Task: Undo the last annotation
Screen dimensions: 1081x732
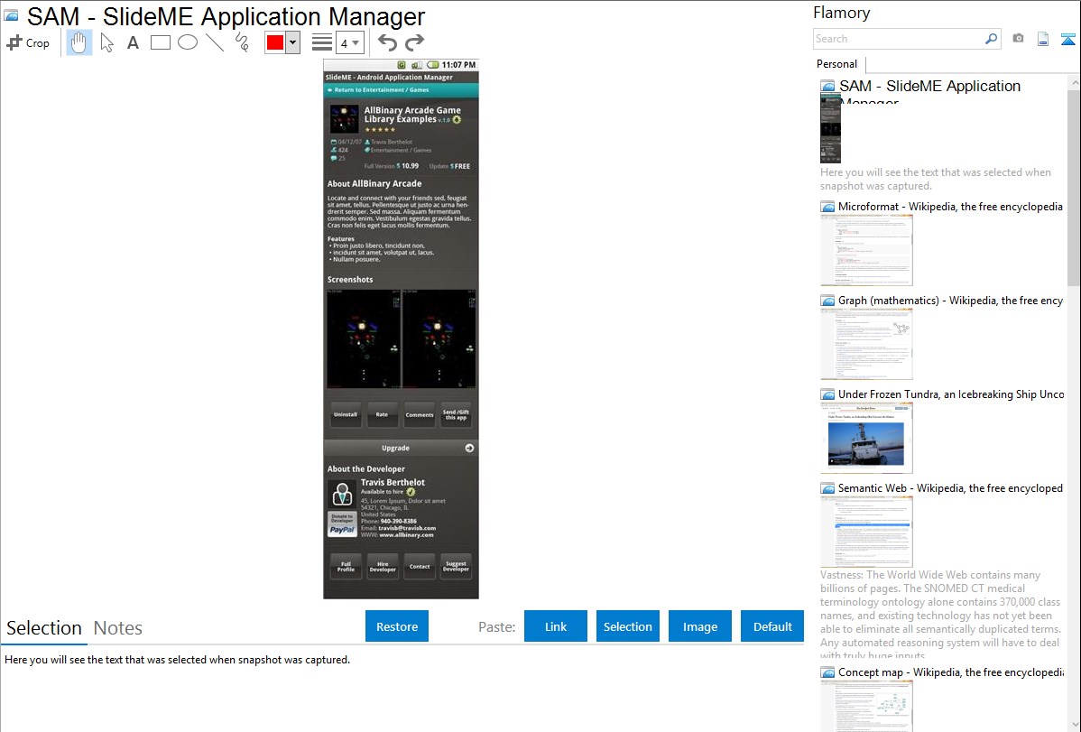Action: [387, 42]
